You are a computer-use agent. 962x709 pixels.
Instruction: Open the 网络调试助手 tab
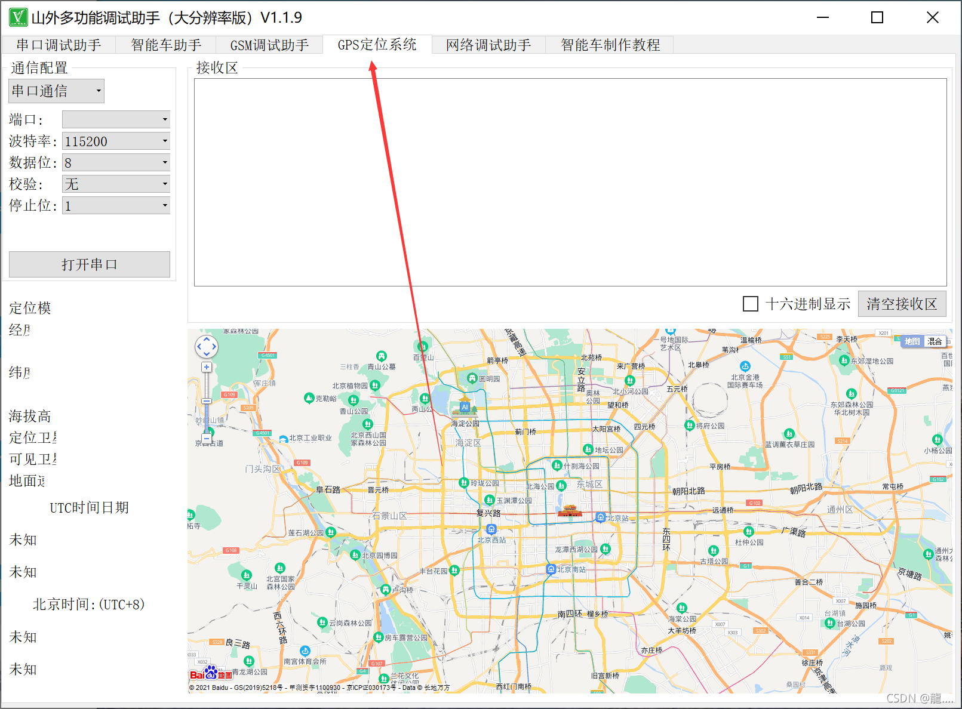[488, 45]
